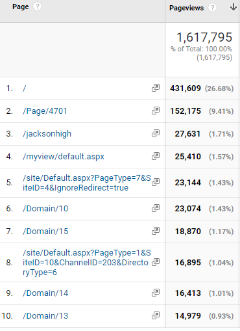Click external-link icon next to /Domain/14
Screen dimensions: 240x331
156,293
